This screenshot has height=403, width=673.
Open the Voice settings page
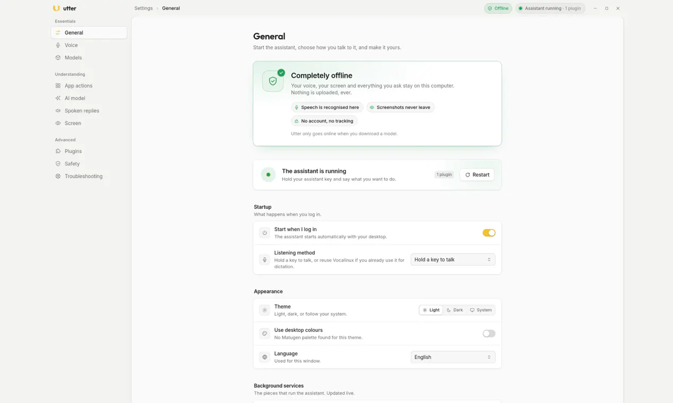[89, 45]
